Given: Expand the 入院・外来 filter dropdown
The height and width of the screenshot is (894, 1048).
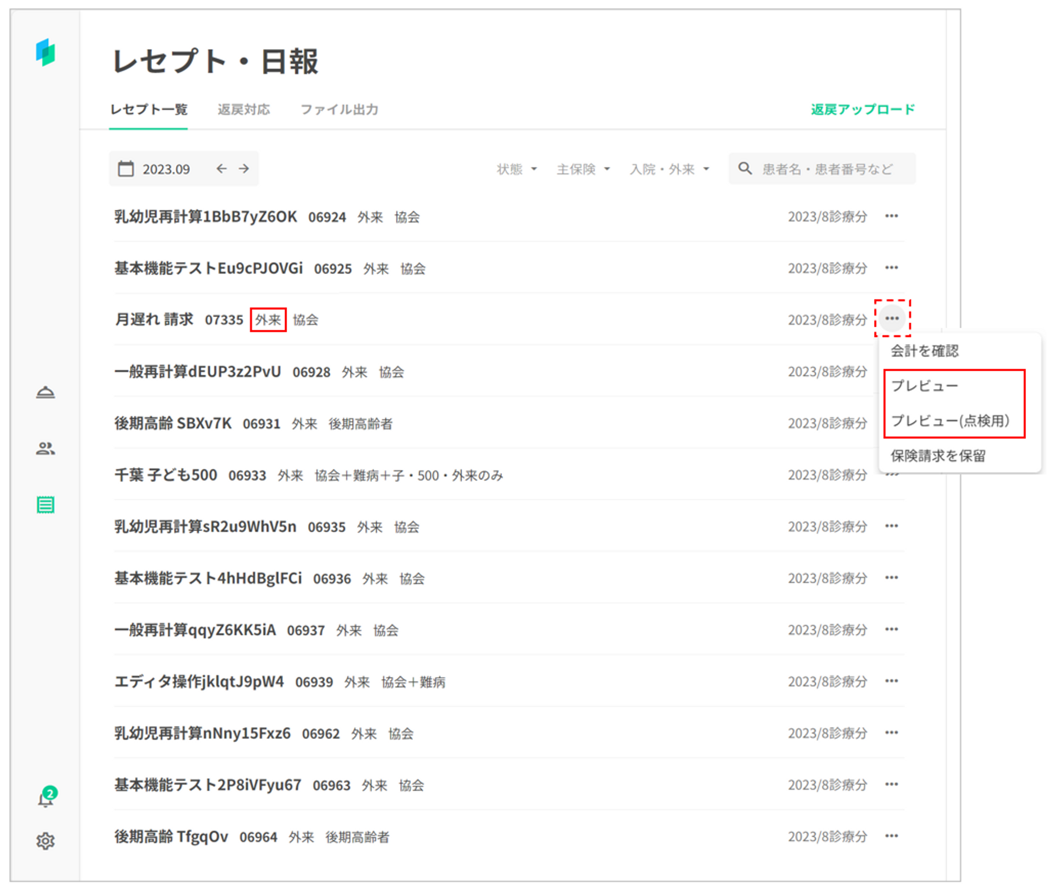Looking at the screenshot, I should coord(669,169).
